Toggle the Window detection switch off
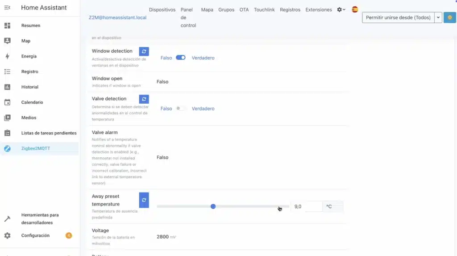457x256 pixels. (180, 58)
